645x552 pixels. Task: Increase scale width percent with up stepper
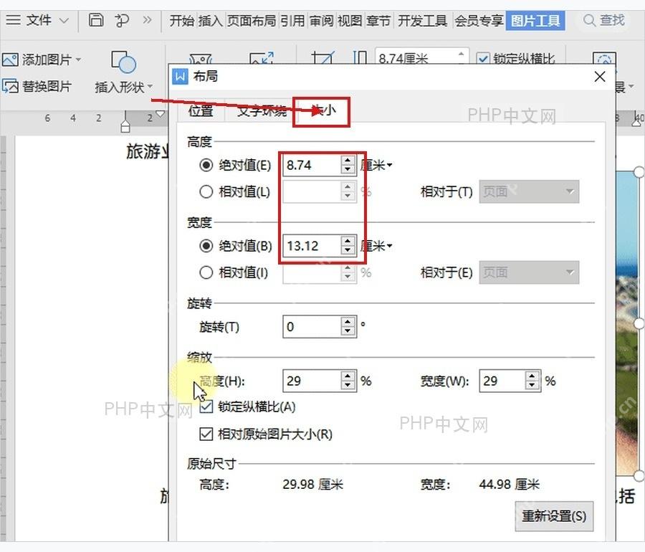click(x=532, y=376)
